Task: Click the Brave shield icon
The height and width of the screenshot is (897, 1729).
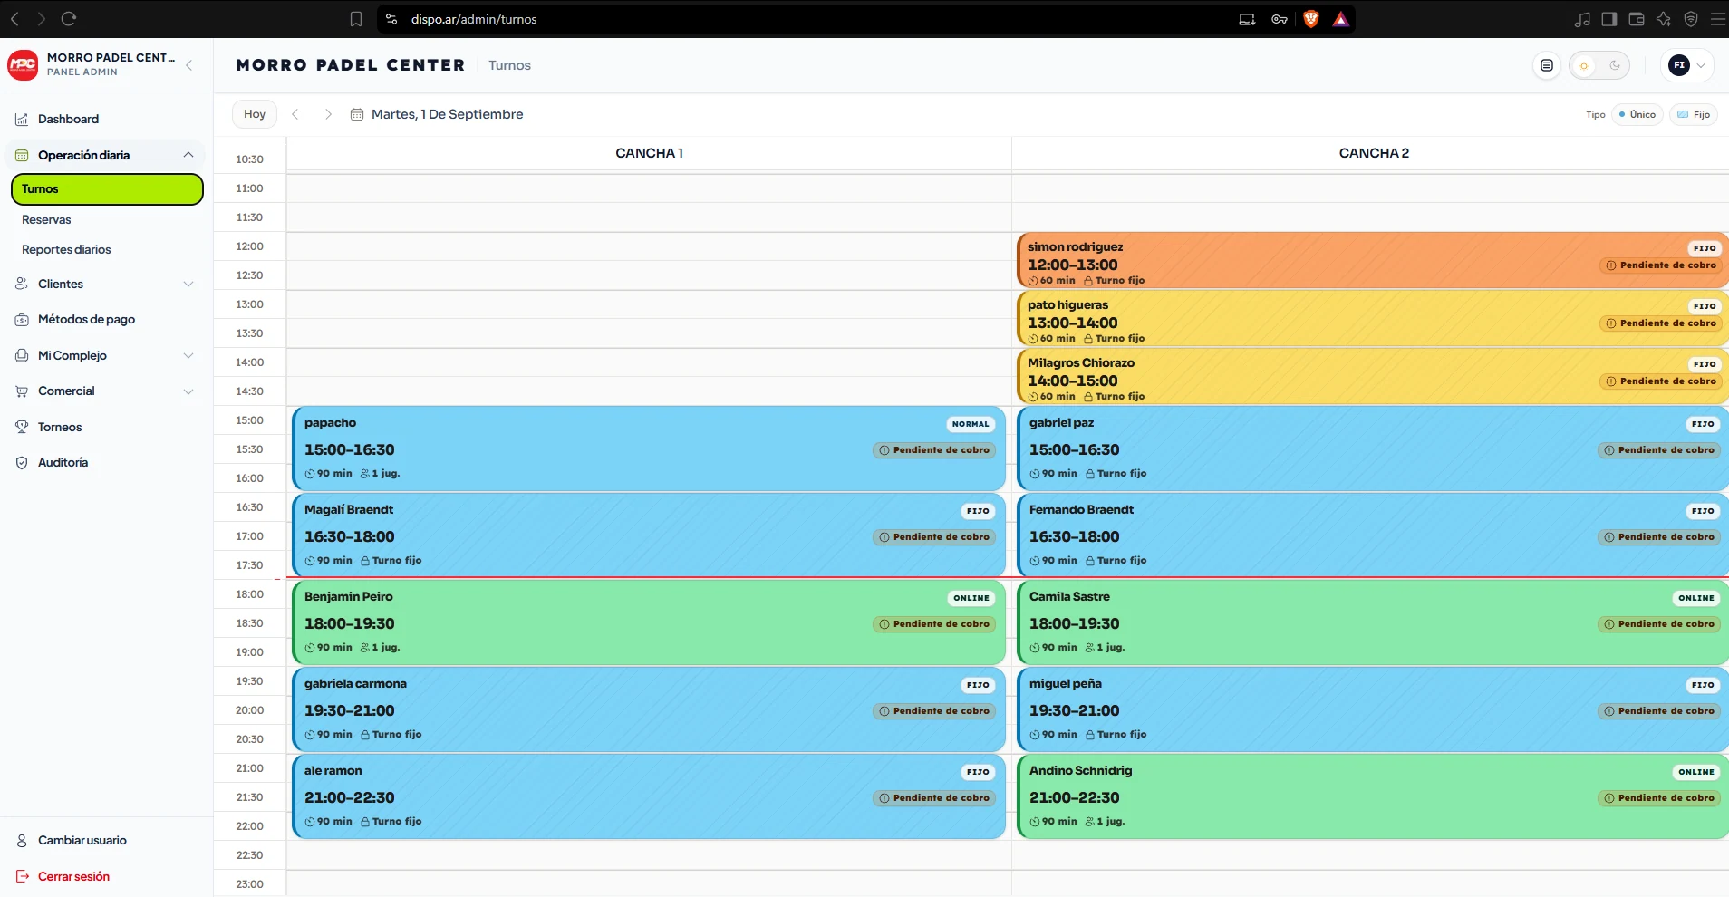Action: 1310,19
